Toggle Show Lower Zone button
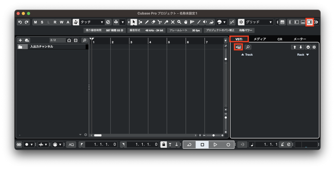Viewport: 335px width, 169px height. 303,22
